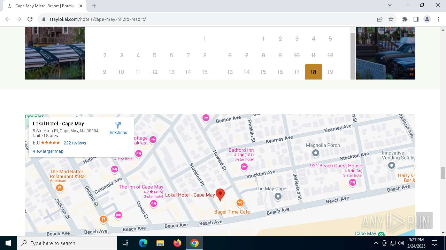446x250 pixels.
Task: Click The Inn of Cape May hotel marker
Action: tap(154, 203)
